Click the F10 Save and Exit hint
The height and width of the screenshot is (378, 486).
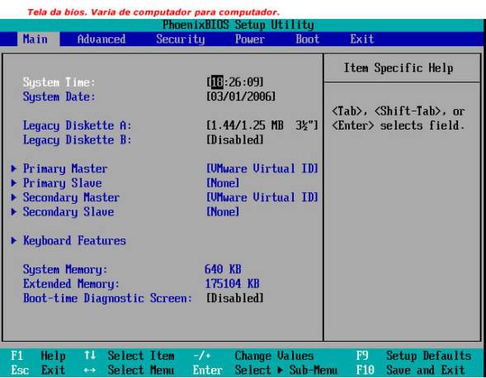click(410, 370)
